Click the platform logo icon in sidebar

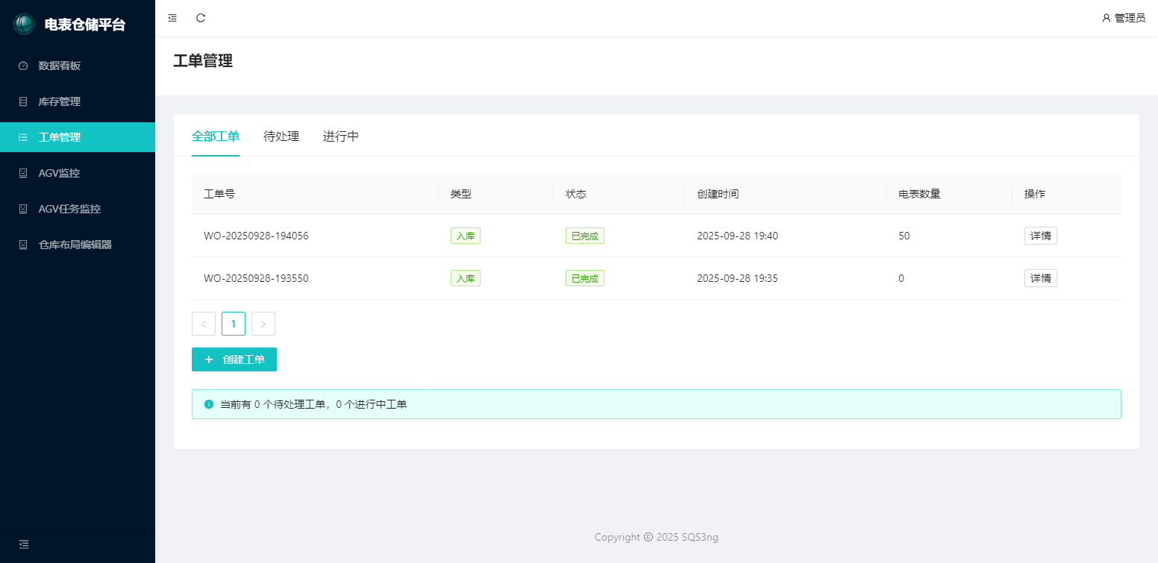[24, 24]
